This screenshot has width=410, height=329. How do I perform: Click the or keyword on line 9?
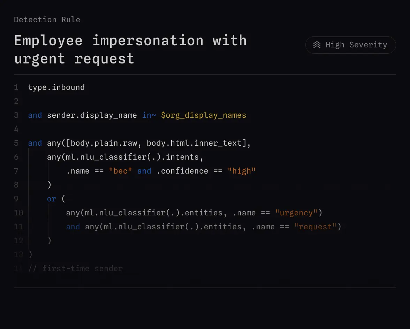[51, 199]
